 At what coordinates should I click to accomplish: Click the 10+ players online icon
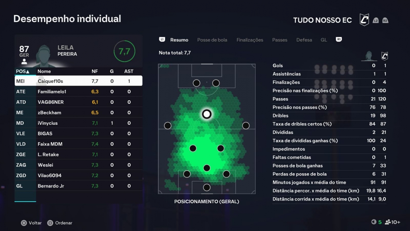[x=389, y=223]
